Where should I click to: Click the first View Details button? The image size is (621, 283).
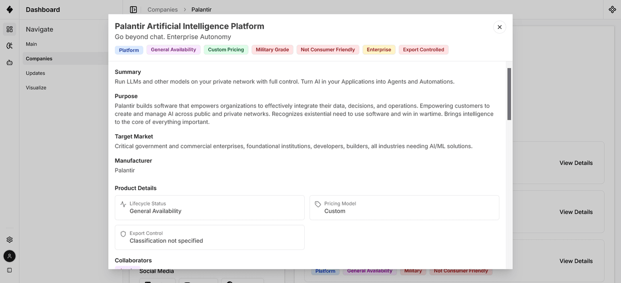576,163
